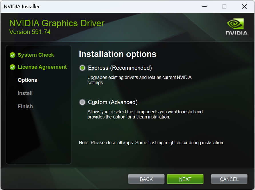Click CANCEL to abort the installer
Screen dimensions: 255x190
(229, 179)
